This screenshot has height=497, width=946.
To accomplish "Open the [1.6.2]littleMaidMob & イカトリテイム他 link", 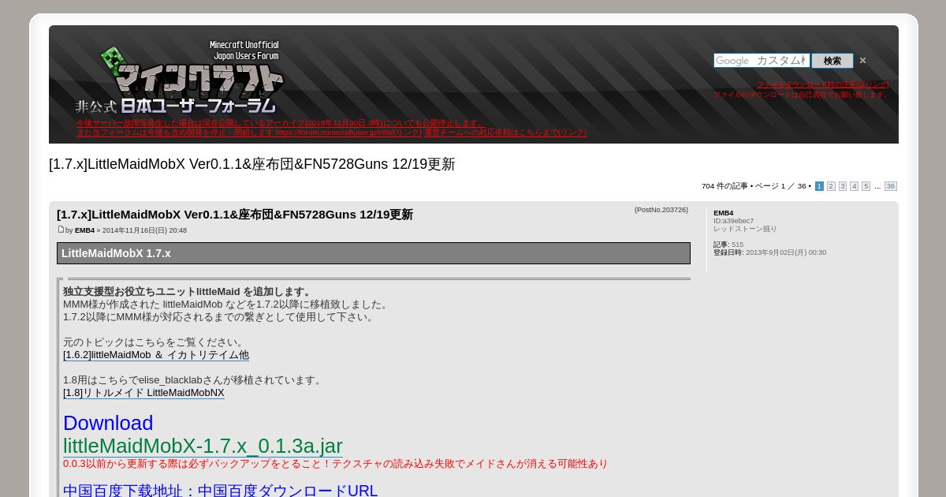I will tap(156, 355).
